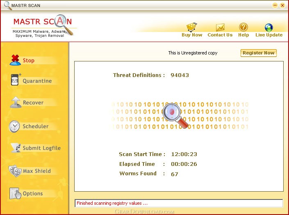Click the Scan Start Time label
Screen dimensions: 289x215
pos(142,154)
